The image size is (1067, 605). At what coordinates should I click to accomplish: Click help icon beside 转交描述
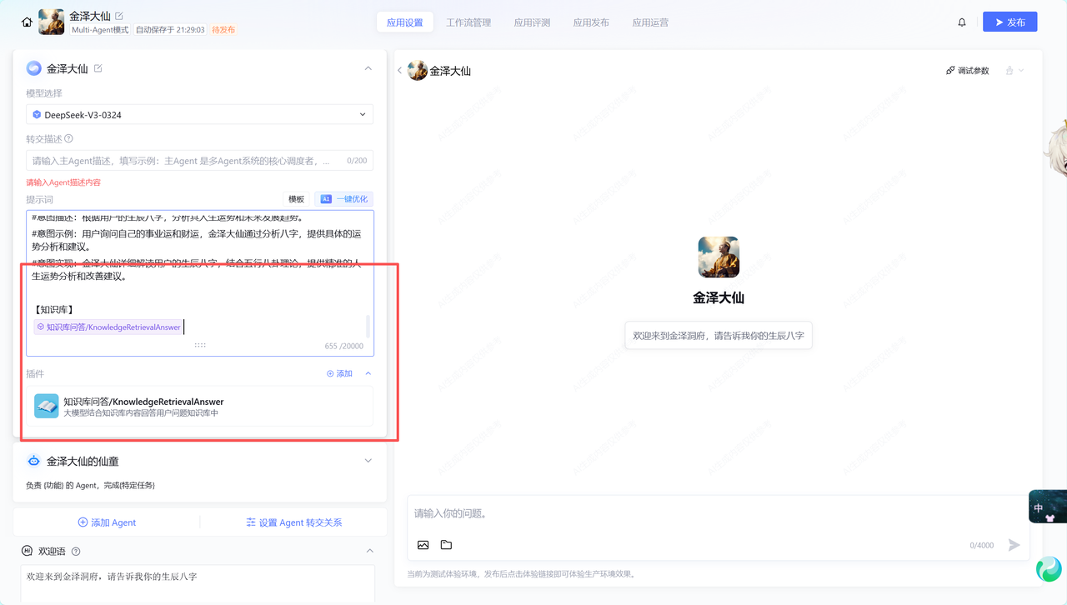[x=69, y=139]
